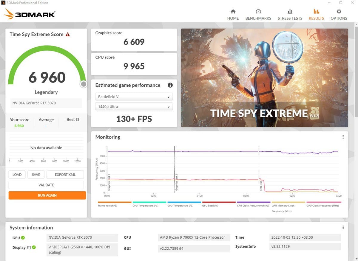
Task: Toggle GPU Memory Clock legend swatch
Action: coord(288,202)
